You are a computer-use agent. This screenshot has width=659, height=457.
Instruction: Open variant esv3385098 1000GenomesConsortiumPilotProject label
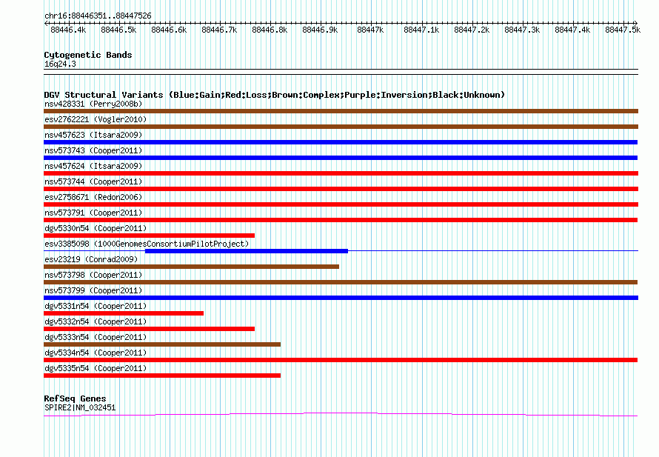[147, 244]
